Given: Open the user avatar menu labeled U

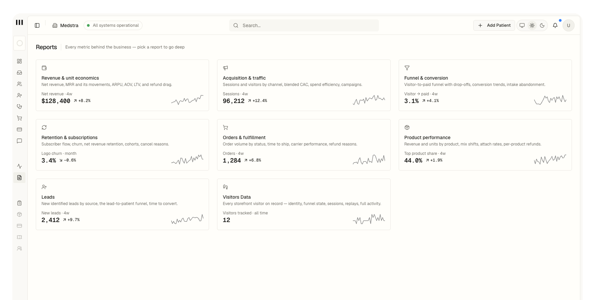Looking at the screenshot, I should 569,25.
